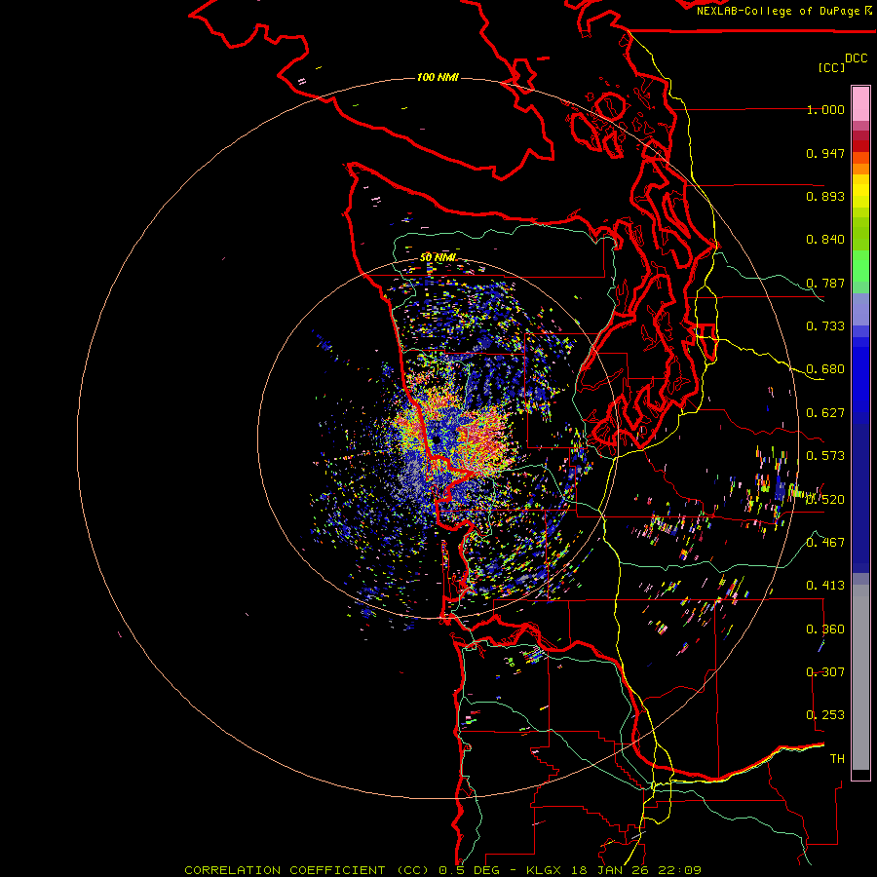Click the 0.733 colorbar value
This screenshot has width=877, height=877.
click(x=825, y=326)
